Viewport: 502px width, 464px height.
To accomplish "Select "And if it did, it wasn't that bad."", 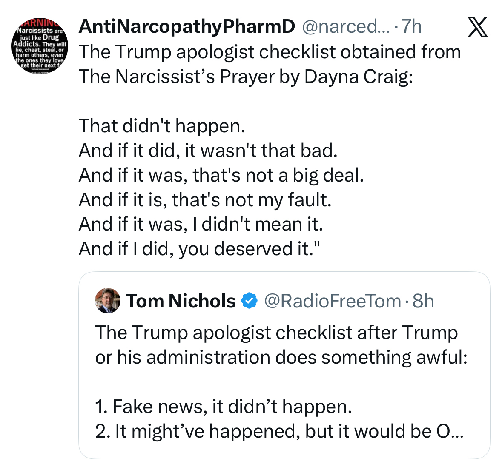I will (x=208, y=150).
